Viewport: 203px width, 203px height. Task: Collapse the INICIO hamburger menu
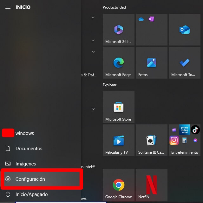pyautogui.click(x=8, y=7)
